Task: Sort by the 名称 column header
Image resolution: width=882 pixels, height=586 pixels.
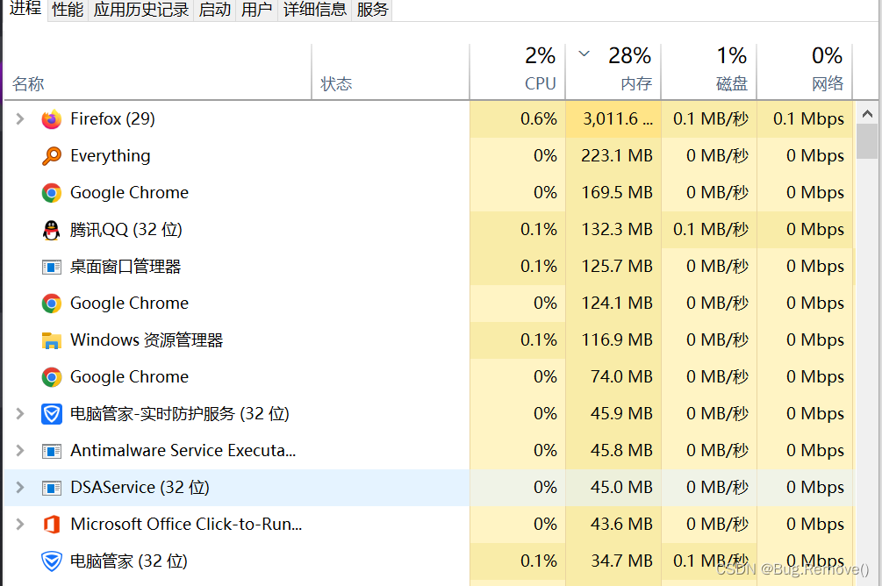Action: click(x=157, y=72)
